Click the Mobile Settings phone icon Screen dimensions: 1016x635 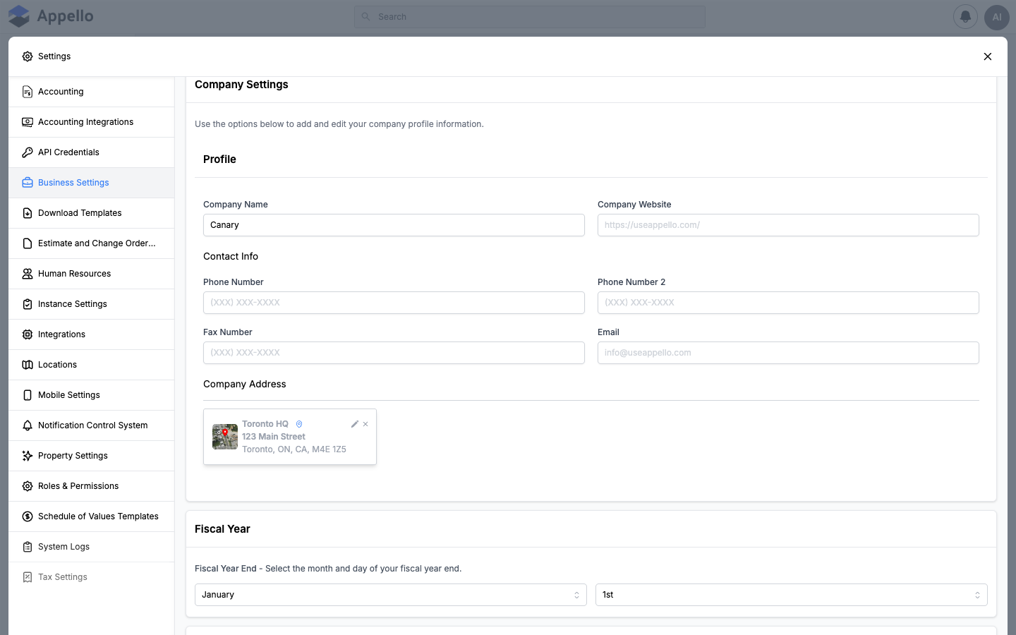28,395
